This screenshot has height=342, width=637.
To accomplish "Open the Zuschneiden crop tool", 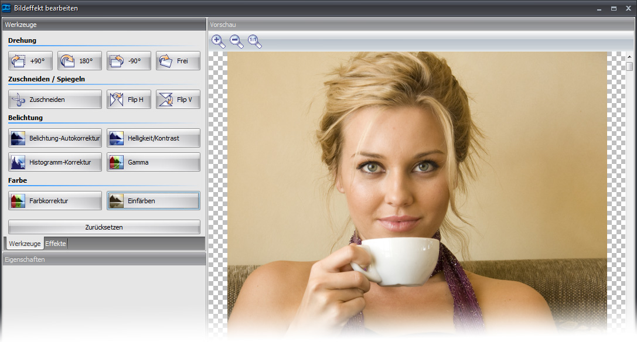I will coord(55,100).
